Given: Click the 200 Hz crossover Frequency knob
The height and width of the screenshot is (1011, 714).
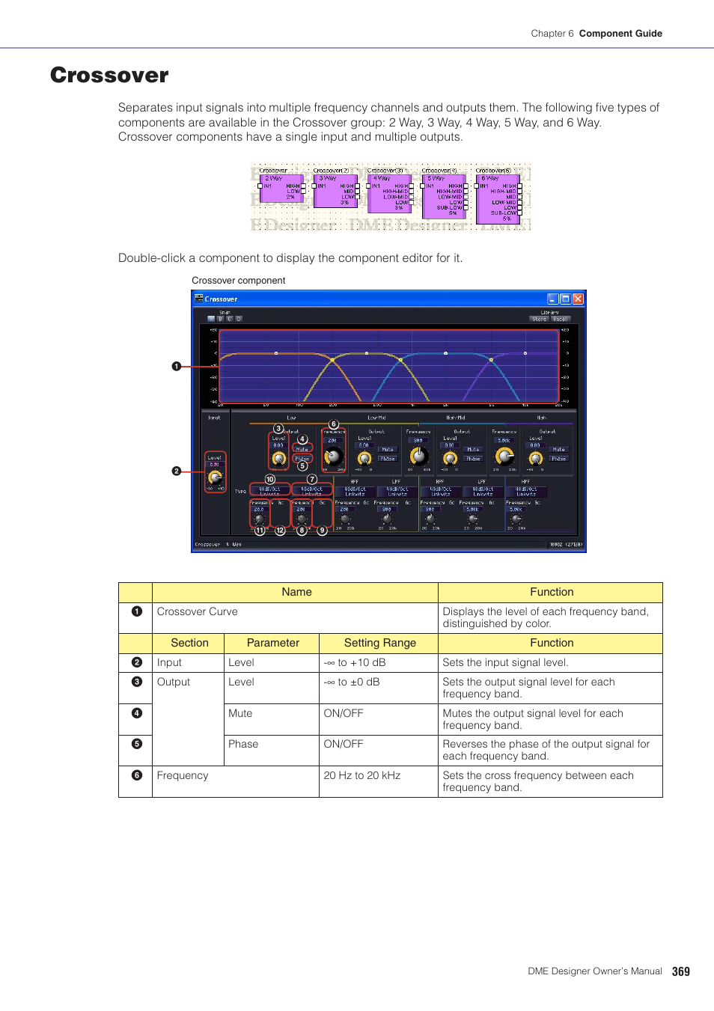Looking at the screenshot, I should [x=334, y=456].
